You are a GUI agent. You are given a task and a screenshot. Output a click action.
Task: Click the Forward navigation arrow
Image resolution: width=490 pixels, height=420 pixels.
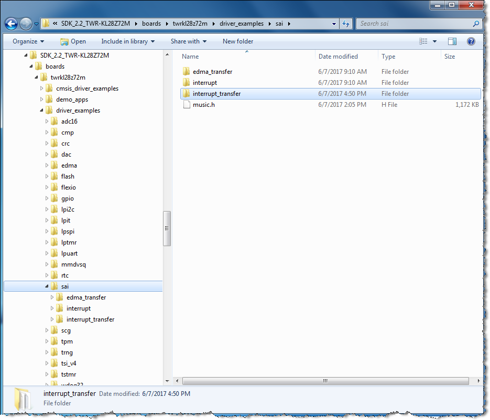[x=26, y=24]
